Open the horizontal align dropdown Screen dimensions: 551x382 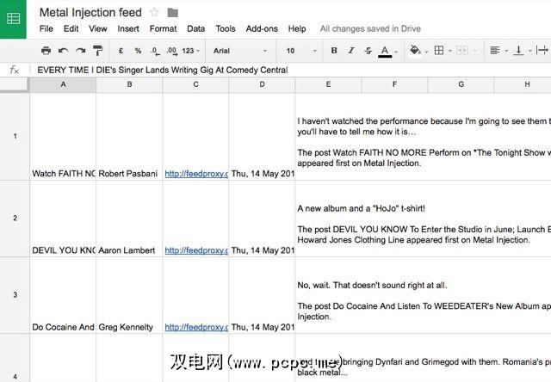[x=498, y=51]
